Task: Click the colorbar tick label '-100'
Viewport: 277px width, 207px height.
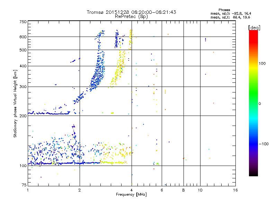Action: tap(263, 144)
